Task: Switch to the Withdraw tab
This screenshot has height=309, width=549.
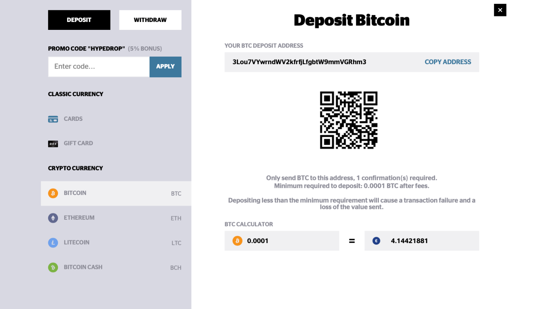Action: click(x=150, y=20)
